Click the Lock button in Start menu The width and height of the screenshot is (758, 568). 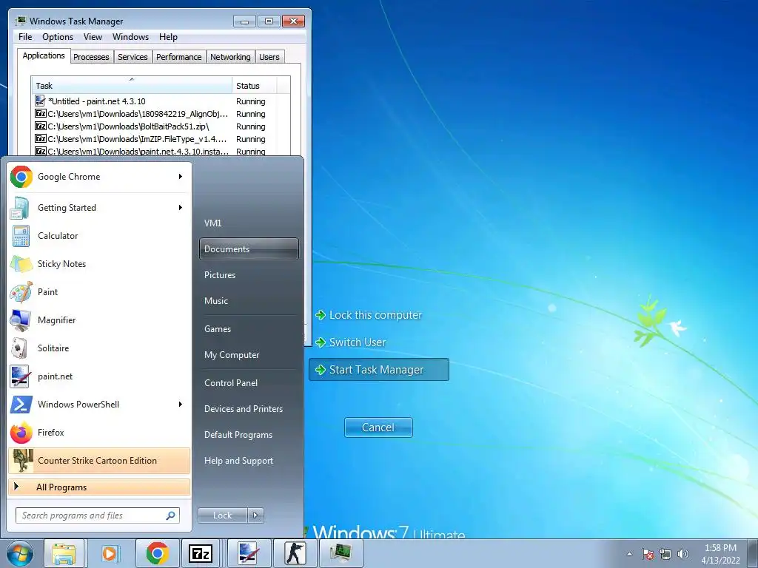pos(222,515)
